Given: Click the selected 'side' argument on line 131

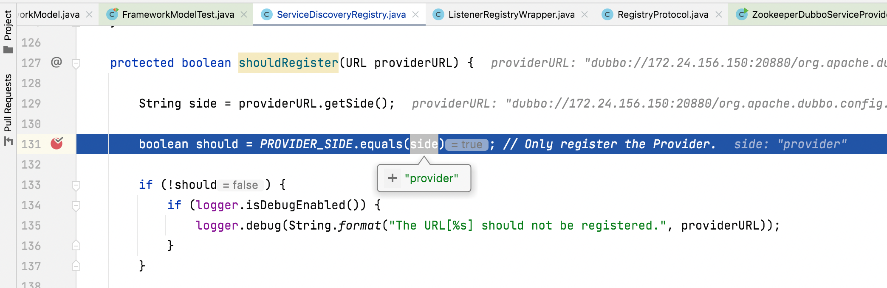Looking at the screenshot, I should click(x=424, y=144).
